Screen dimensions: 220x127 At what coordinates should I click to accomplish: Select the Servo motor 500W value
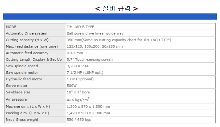[x=72, y=86]
